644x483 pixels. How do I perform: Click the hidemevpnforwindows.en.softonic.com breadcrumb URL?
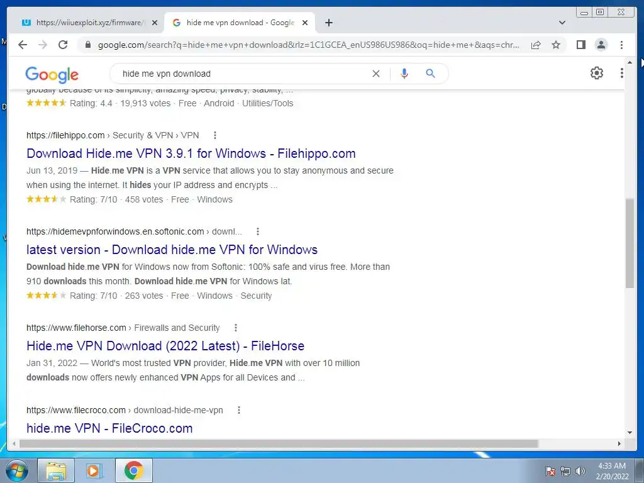coord(115,231)
